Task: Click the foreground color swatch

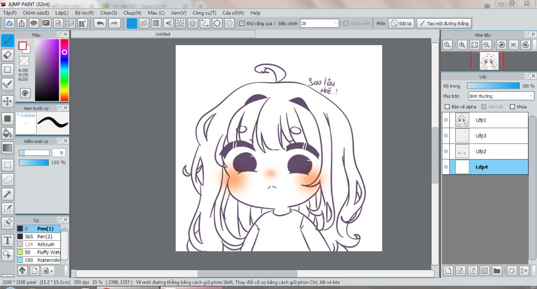Action: [23, 46]
